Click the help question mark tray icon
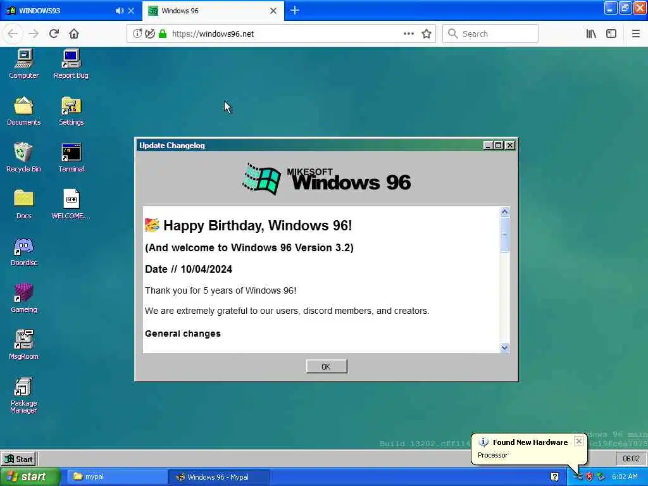This screenshot has width=648, height=486. [554, 477]
